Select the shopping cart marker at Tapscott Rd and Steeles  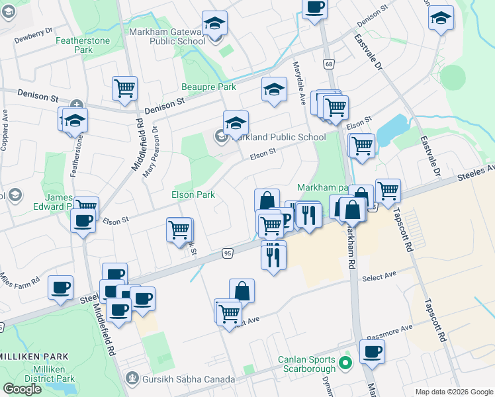click(388, 191)
